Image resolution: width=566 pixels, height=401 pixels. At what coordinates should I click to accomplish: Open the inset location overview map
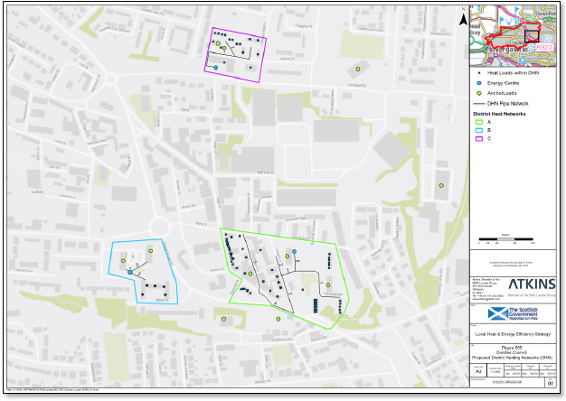(513, 36)
